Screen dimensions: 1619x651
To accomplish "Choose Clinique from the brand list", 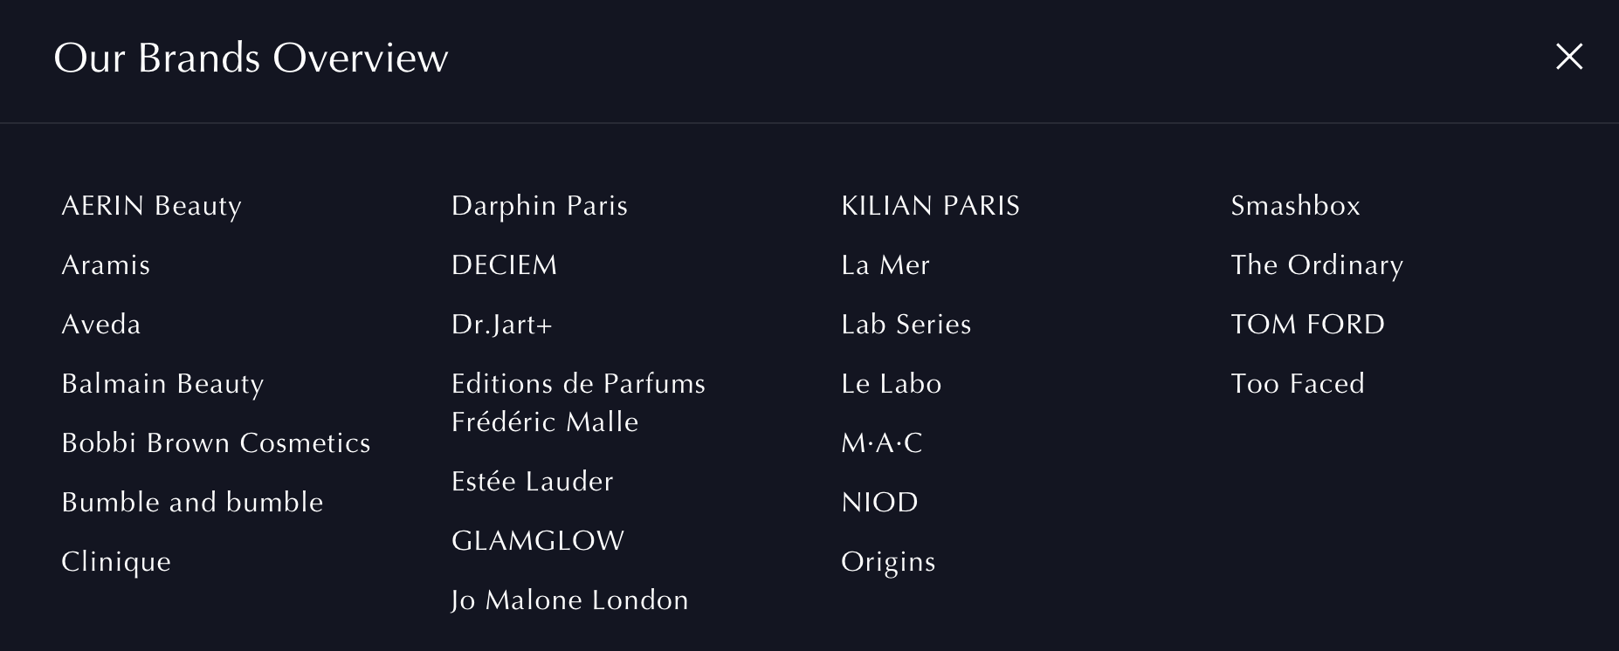I will (x=116, y=562).
